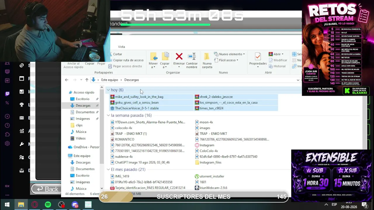Collapse the hoy (6) group
This screenshot has height=210, width=374.
tap(108, 90)
